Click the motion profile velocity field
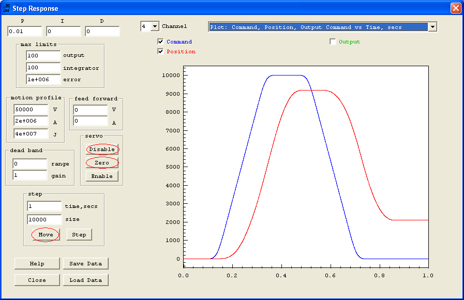The image size is (464, 300). pyautogui.click(x=32, y=110)
